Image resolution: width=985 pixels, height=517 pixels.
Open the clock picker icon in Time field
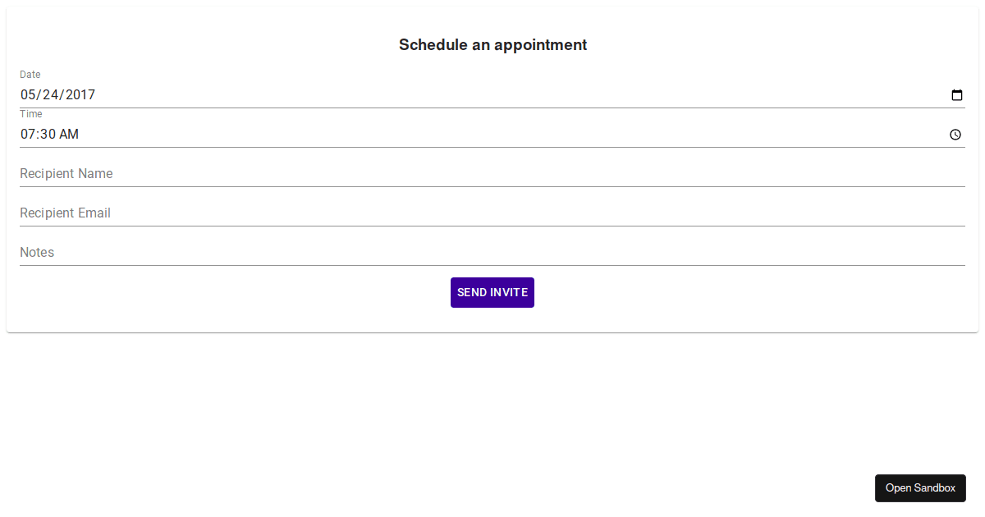[x=955, y=135]
